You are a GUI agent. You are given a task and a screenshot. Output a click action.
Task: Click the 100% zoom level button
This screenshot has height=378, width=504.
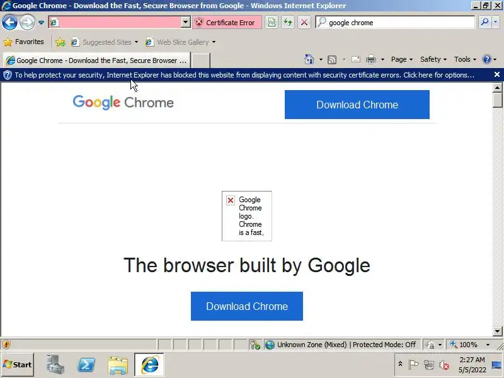(464, 345)
